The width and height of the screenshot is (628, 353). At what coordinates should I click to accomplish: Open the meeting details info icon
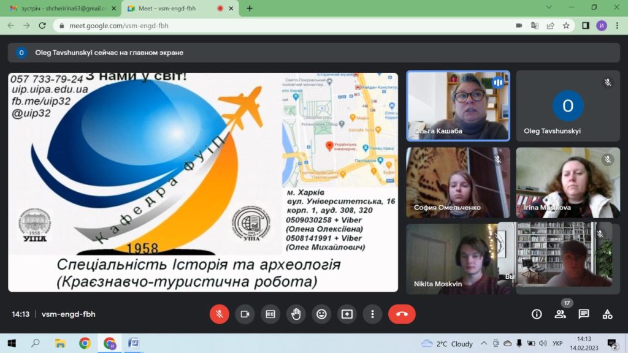[537, 314]
